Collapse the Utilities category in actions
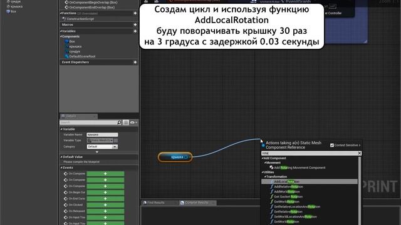Image resolution: width=401 pixels, height=225 pixels. 263,172
